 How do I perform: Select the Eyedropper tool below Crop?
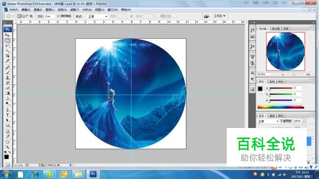(7, 61)
